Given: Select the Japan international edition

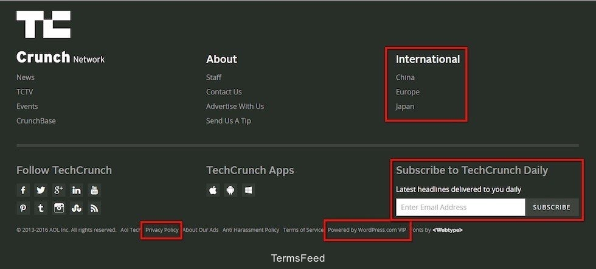Looking at the screenshot, I should [405, 107].
